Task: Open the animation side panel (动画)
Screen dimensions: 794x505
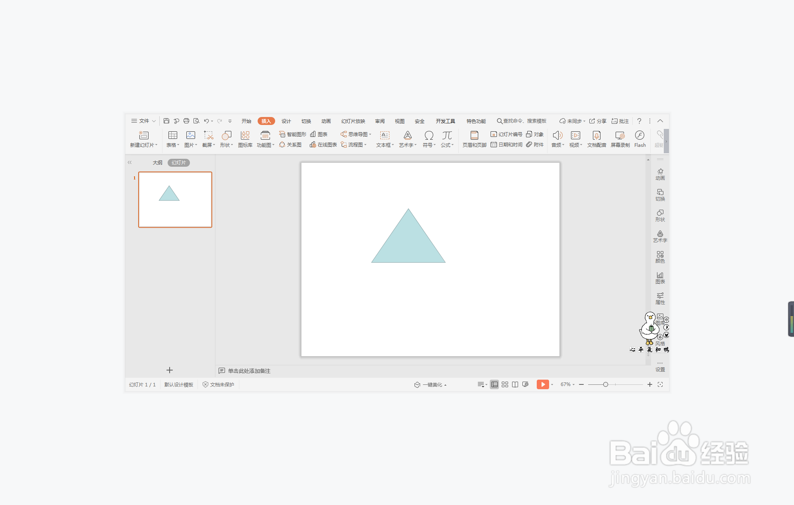Action: 660,174
